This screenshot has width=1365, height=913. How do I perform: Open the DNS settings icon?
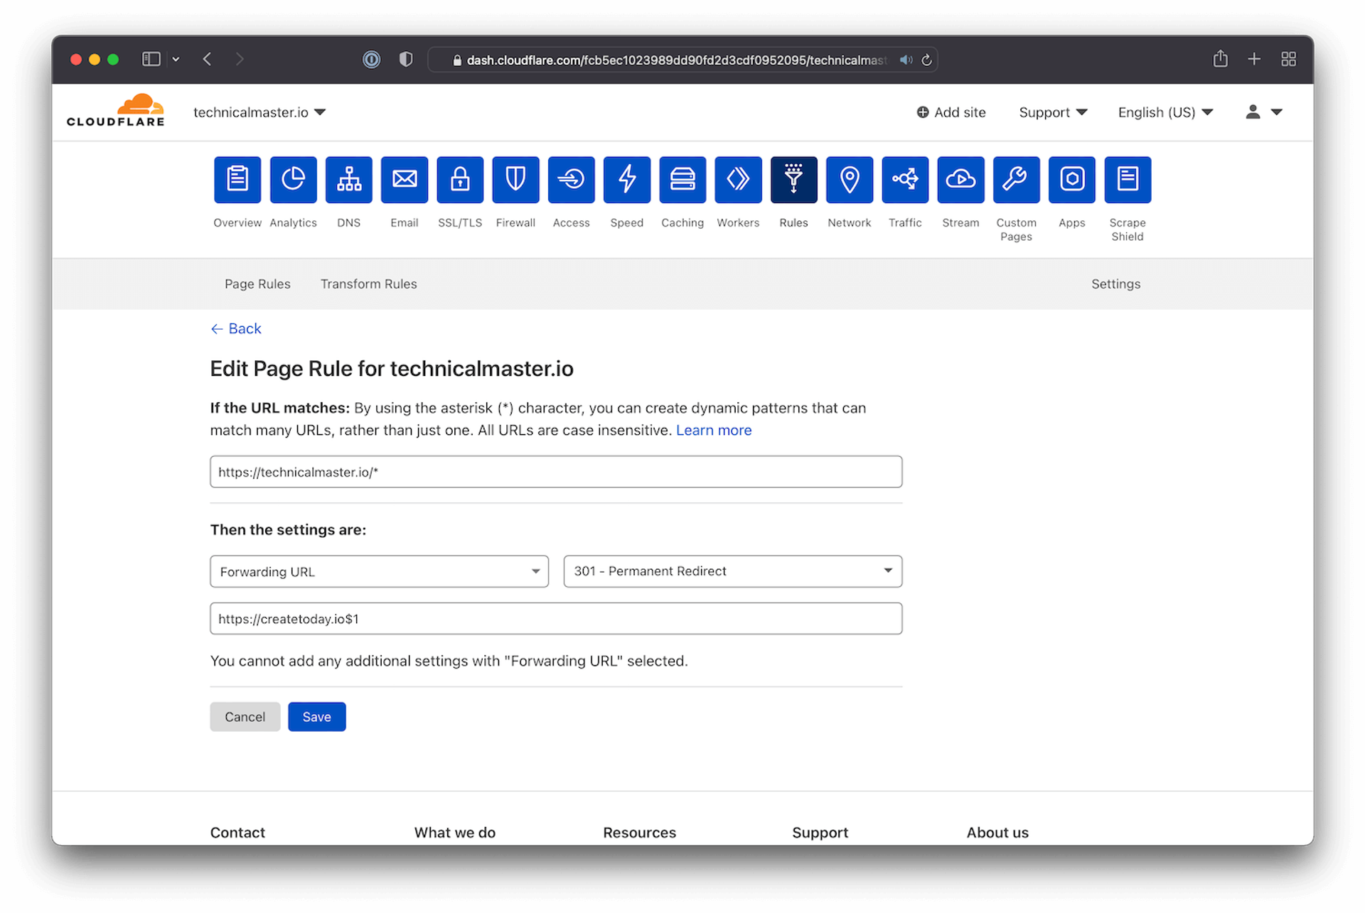click(348, 179)
